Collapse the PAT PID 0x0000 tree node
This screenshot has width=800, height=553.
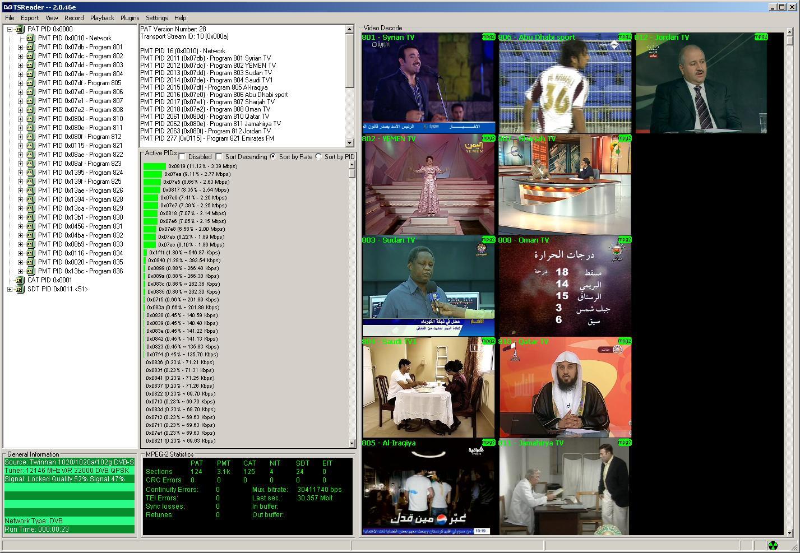(x=10, y=29)
